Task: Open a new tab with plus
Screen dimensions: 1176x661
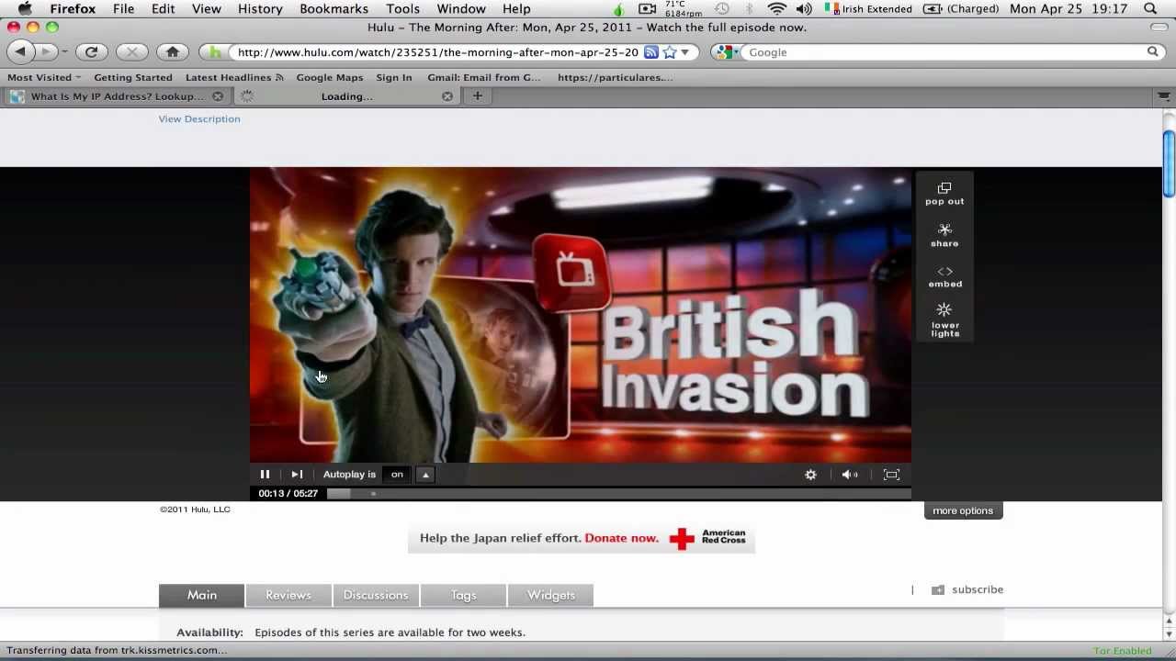Action: (x=478, y=95)
